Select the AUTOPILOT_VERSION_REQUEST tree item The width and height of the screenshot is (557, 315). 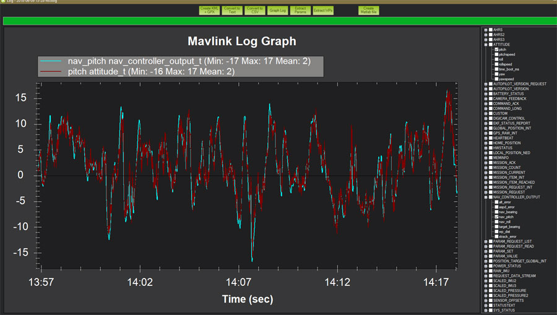pyautogui.click(x=520, y=84)
